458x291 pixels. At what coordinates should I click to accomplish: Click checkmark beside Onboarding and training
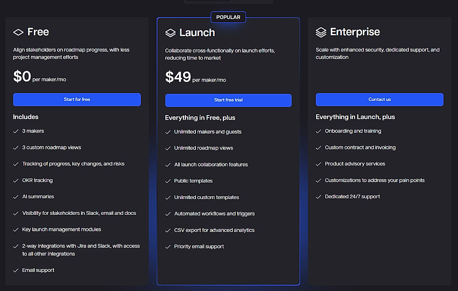click(318, 131)
